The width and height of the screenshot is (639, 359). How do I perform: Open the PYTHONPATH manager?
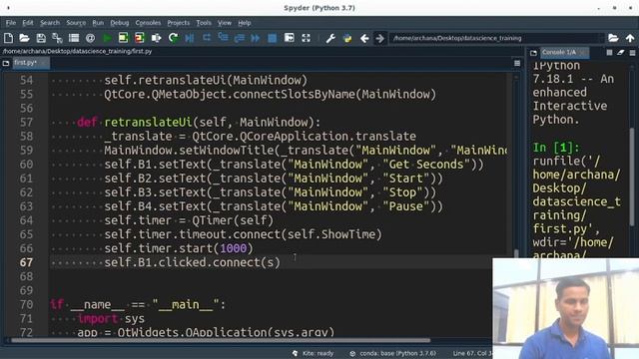[347, 38]
